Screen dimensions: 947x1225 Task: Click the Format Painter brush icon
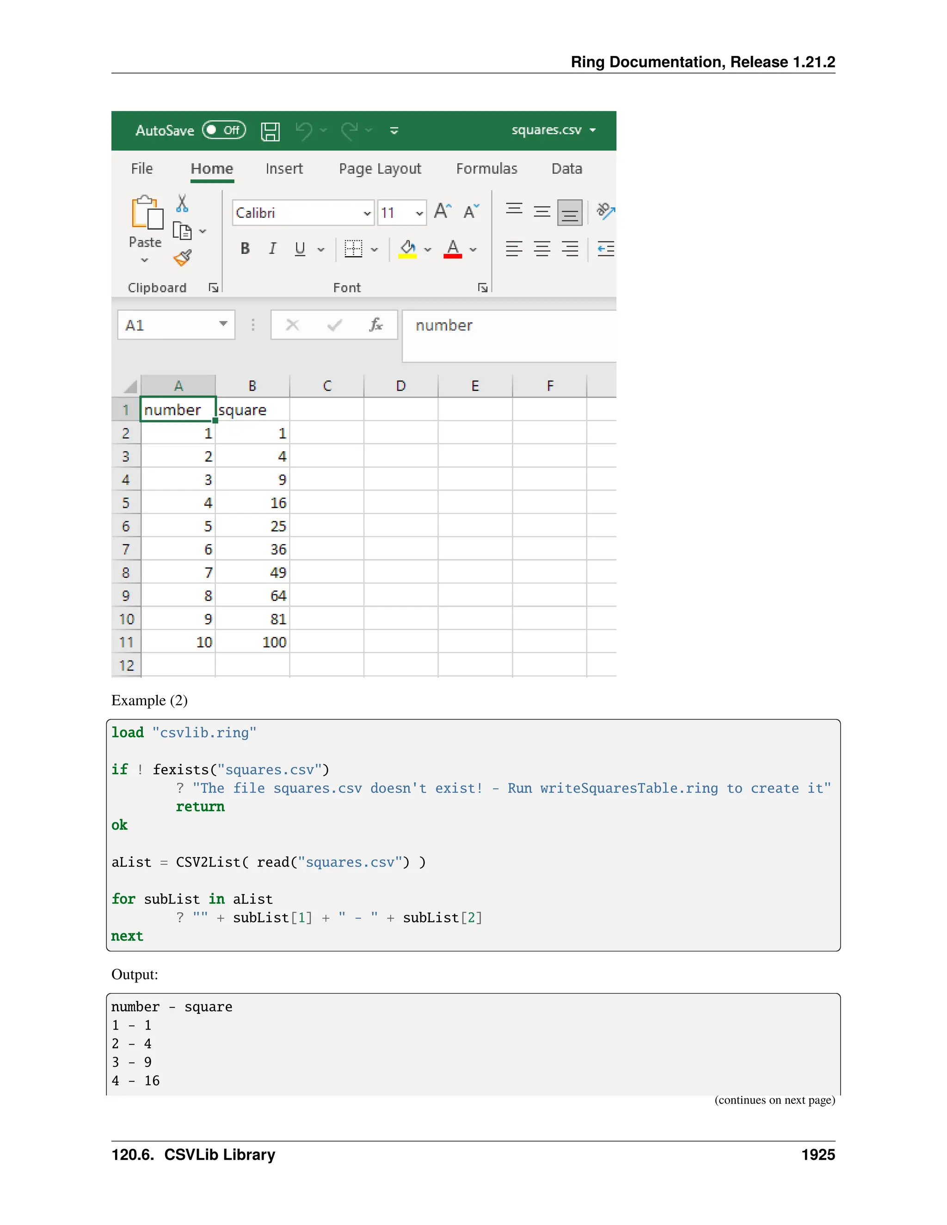pyautogui.click(x=182, y=257)
